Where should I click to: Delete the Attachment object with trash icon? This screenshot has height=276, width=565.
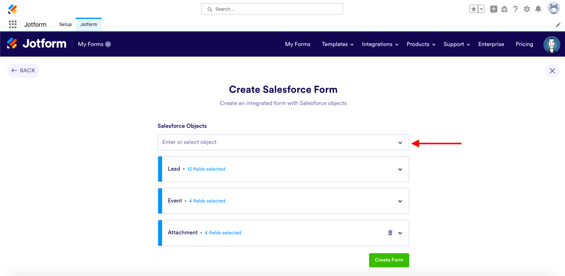click(x=390, y=233)
